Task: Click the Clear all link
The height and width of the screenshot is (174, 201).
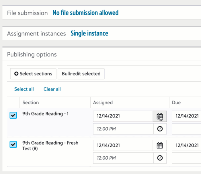Action: [x=52, y=89]
